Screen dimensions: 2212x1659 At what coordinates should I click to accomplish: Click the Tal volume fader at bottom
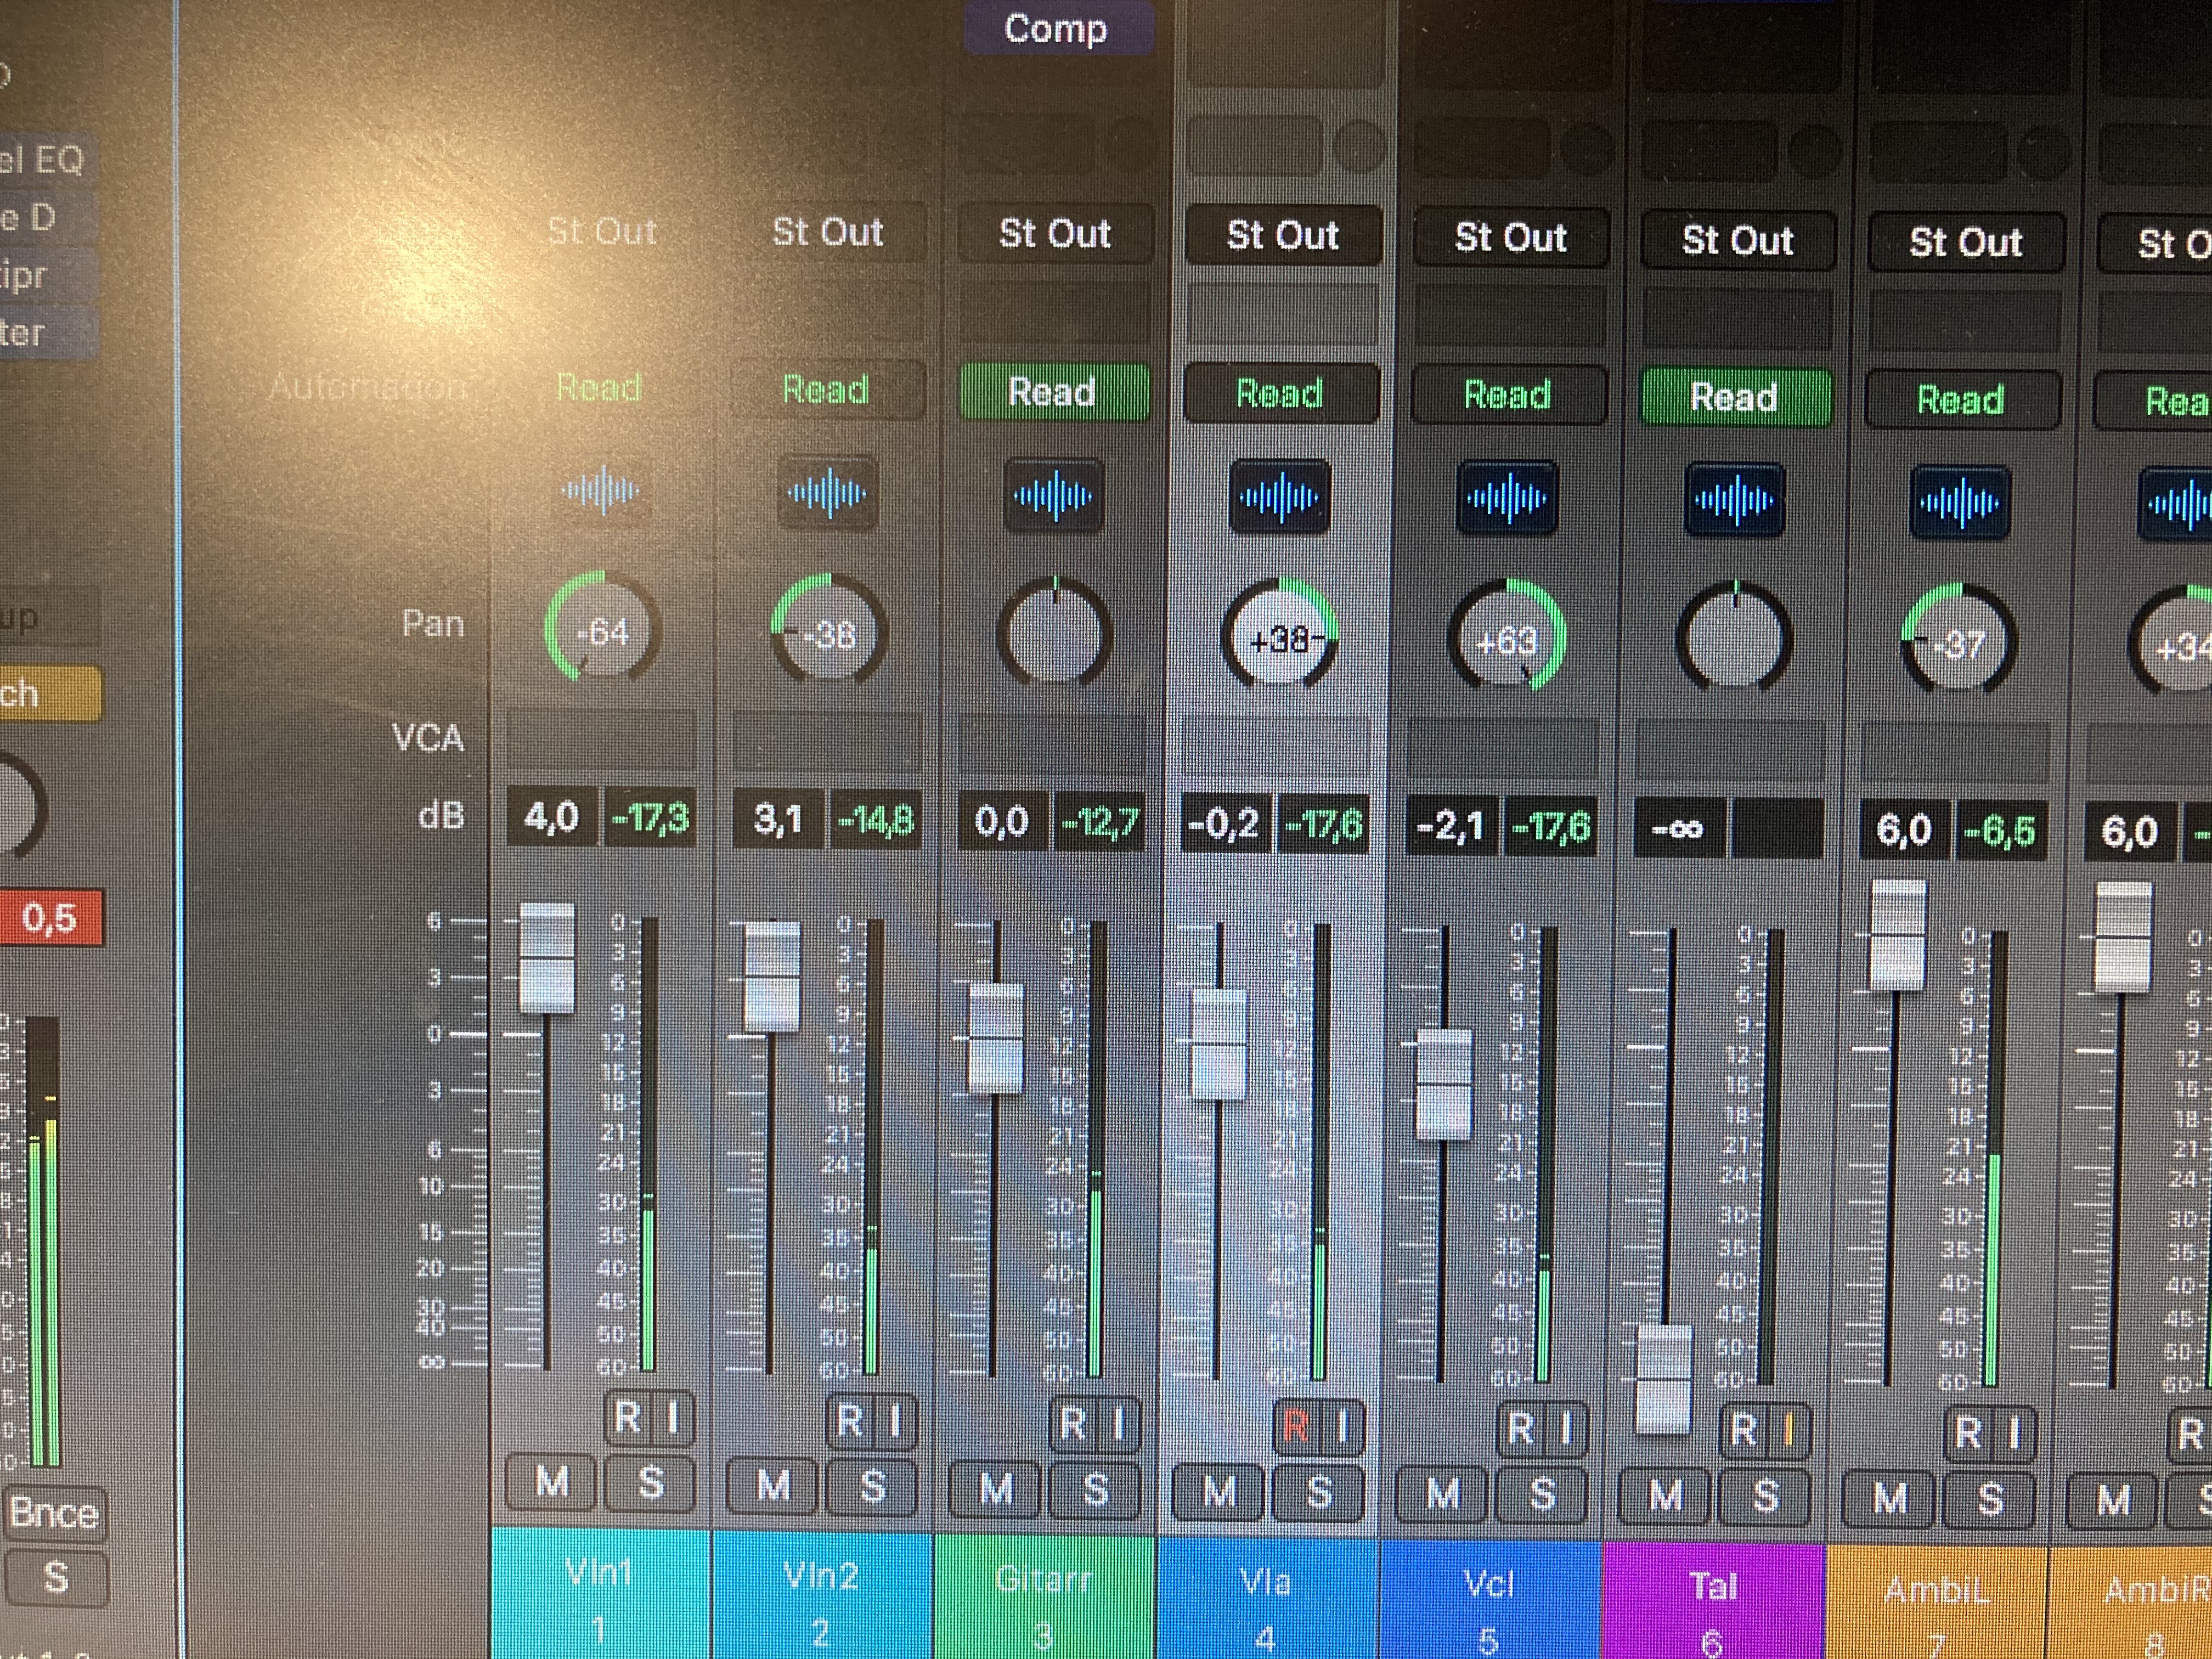(x=1664, y=1380)
